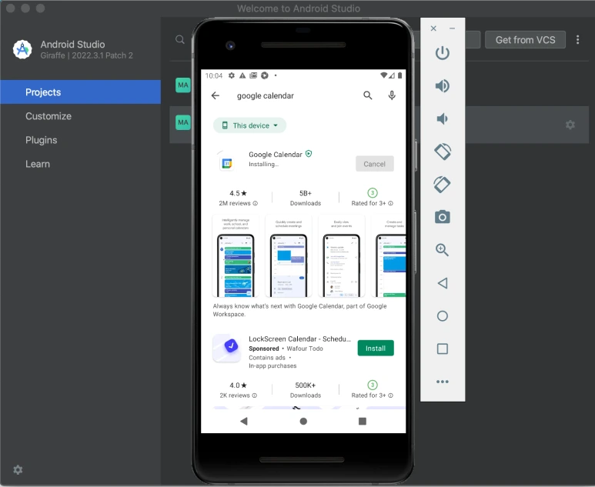Open LockScreen Calendar - Schedu... title
Image resolution: width=595 pixels, height=487 pixels.
[x=299, y=339]
